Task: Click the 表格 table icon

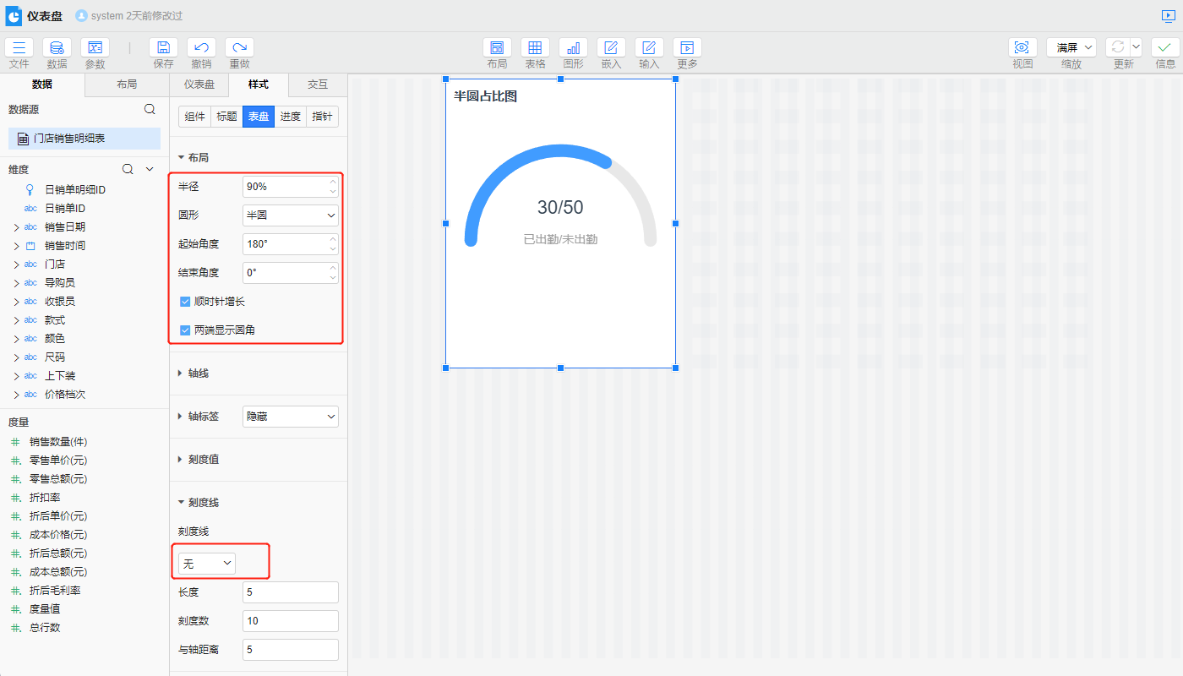Action: (535, 48)
